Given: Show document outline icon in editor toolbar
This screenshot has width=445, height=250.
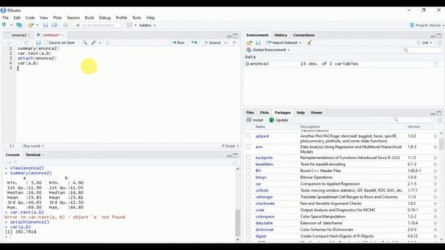Looking at the screenshot, I should pos(234,42).
